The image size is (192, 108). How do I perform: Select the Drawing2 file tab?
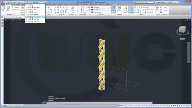click(19, 17)
